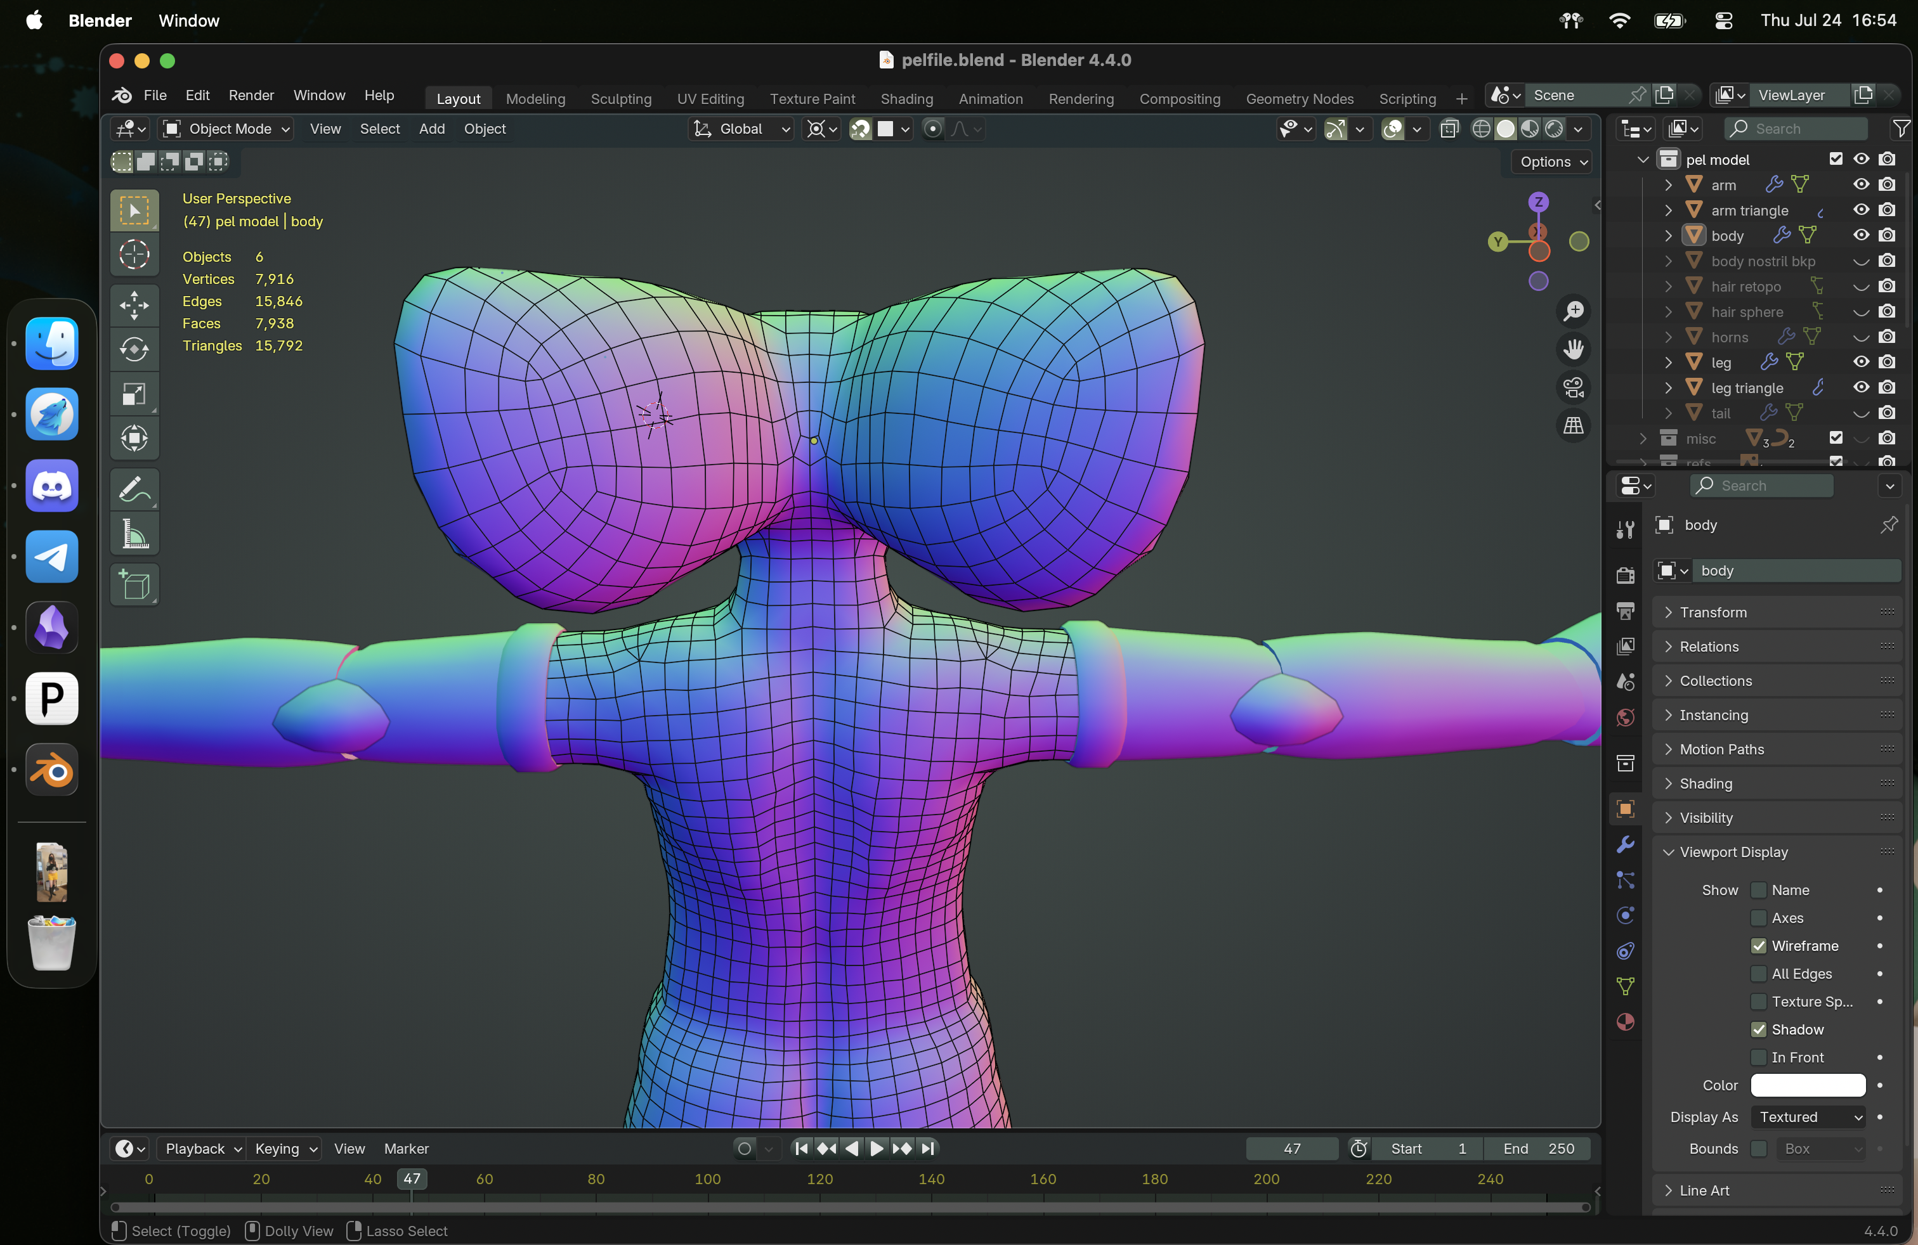
Task: Click the timeline play button
Action: pos(877,1149)
